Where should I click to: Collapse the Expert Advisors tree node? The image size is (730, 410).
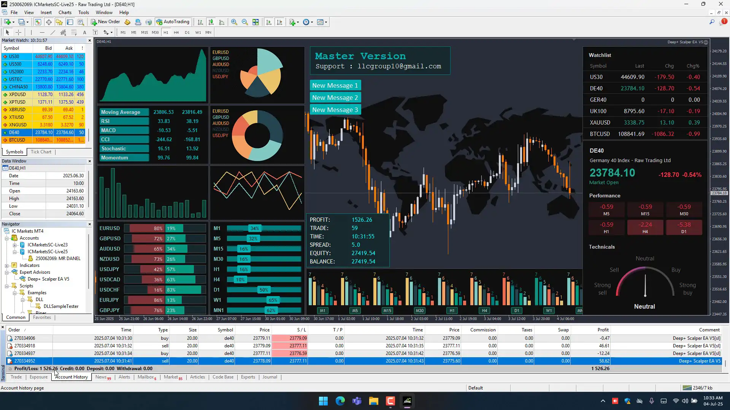tap(7, 272)
